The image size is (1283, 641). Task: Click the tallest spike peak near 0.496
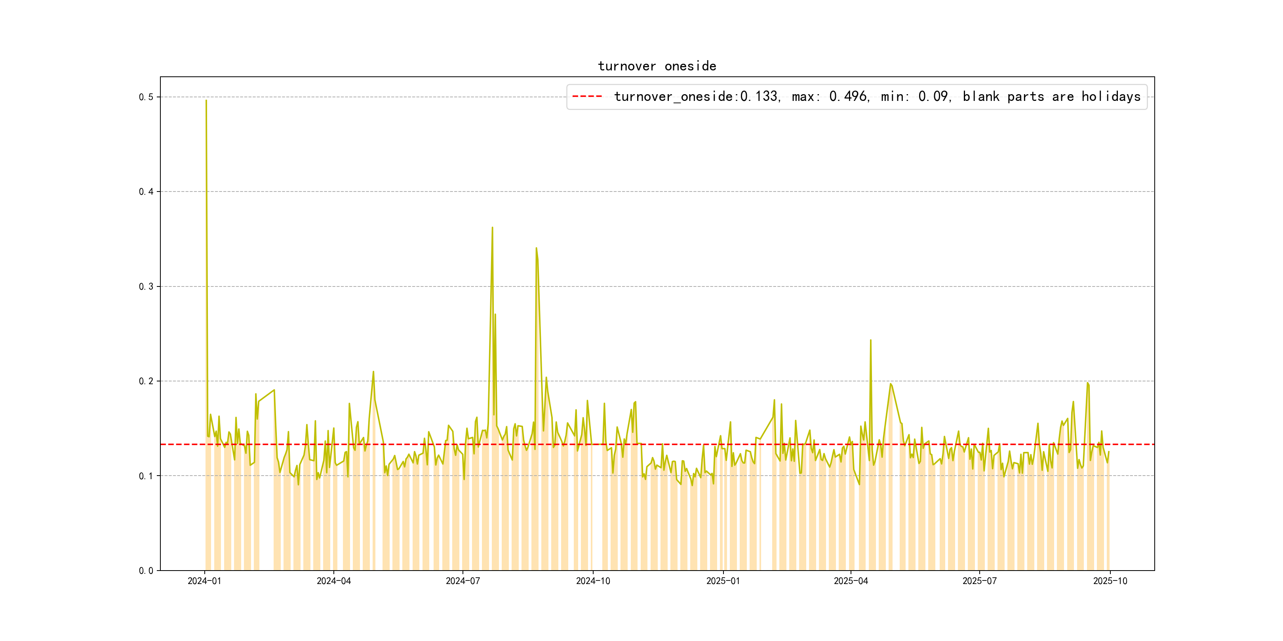(206, 101)
